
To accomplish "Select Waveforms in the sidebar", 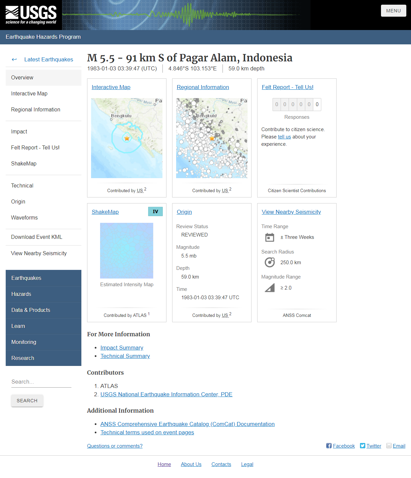I will coord(43,218).
